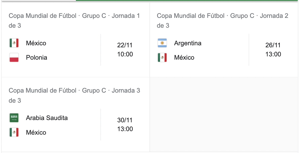The image size is (300, 153).
Task: Click the Argentina flag icon
Action: point(162,43)
